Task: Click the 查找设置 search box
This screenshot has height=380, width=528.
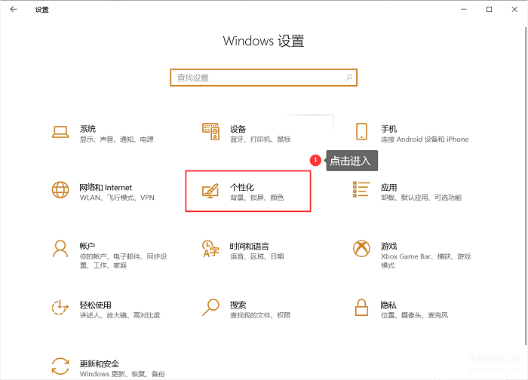Action: click(x=263, y=78)
